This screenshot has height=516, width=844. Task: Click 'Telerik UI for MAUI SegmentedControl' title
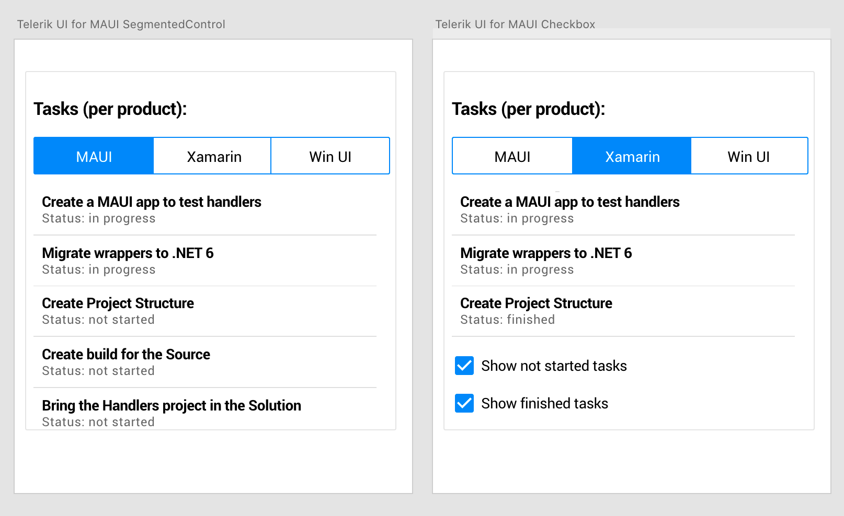click(121, 24)
